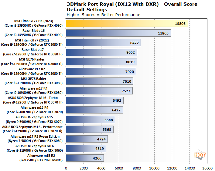Select the Alienware m15 R2 label
Viewport: 215px width, 171px height.
point(41,158)
